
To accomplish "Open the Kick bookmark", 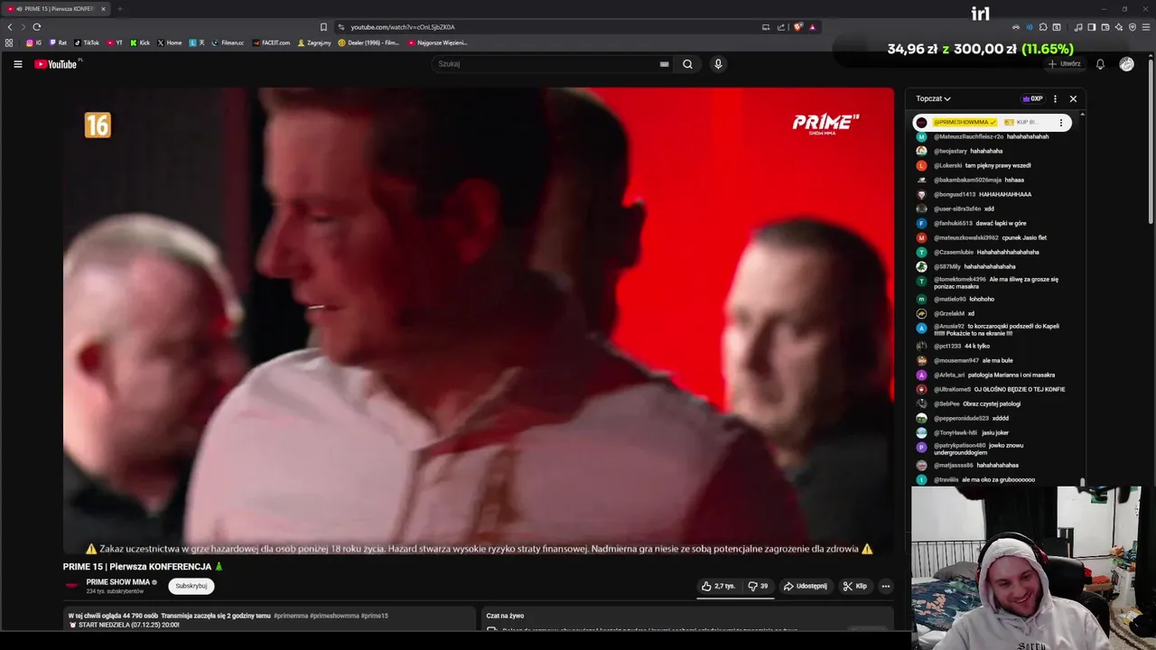I will [x=140, y=42].
